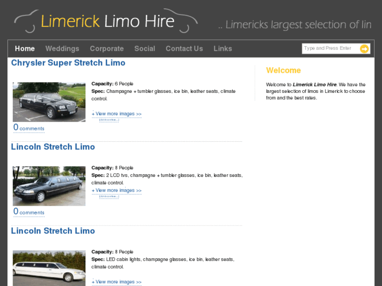This screenshot has width=382, height=286.
Task: Open the first Lincoln Stretch Limo heading link
Action: tap(53, 147)
